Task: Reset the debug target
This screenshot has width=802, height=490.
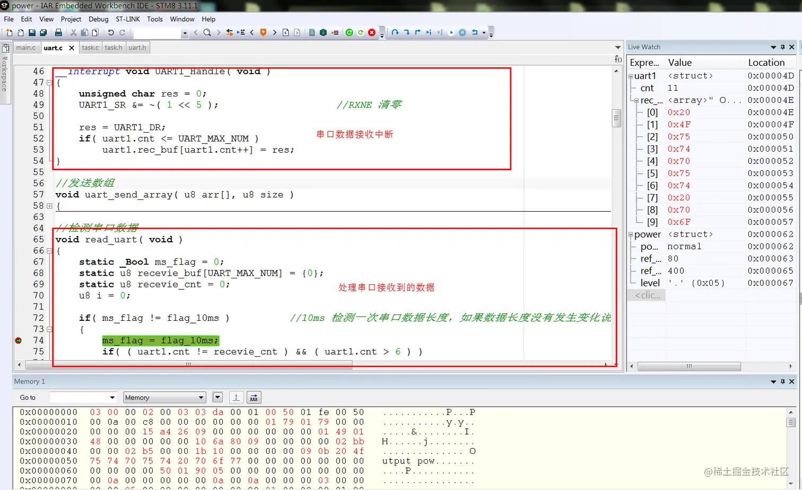Action: tap(475, 33)
